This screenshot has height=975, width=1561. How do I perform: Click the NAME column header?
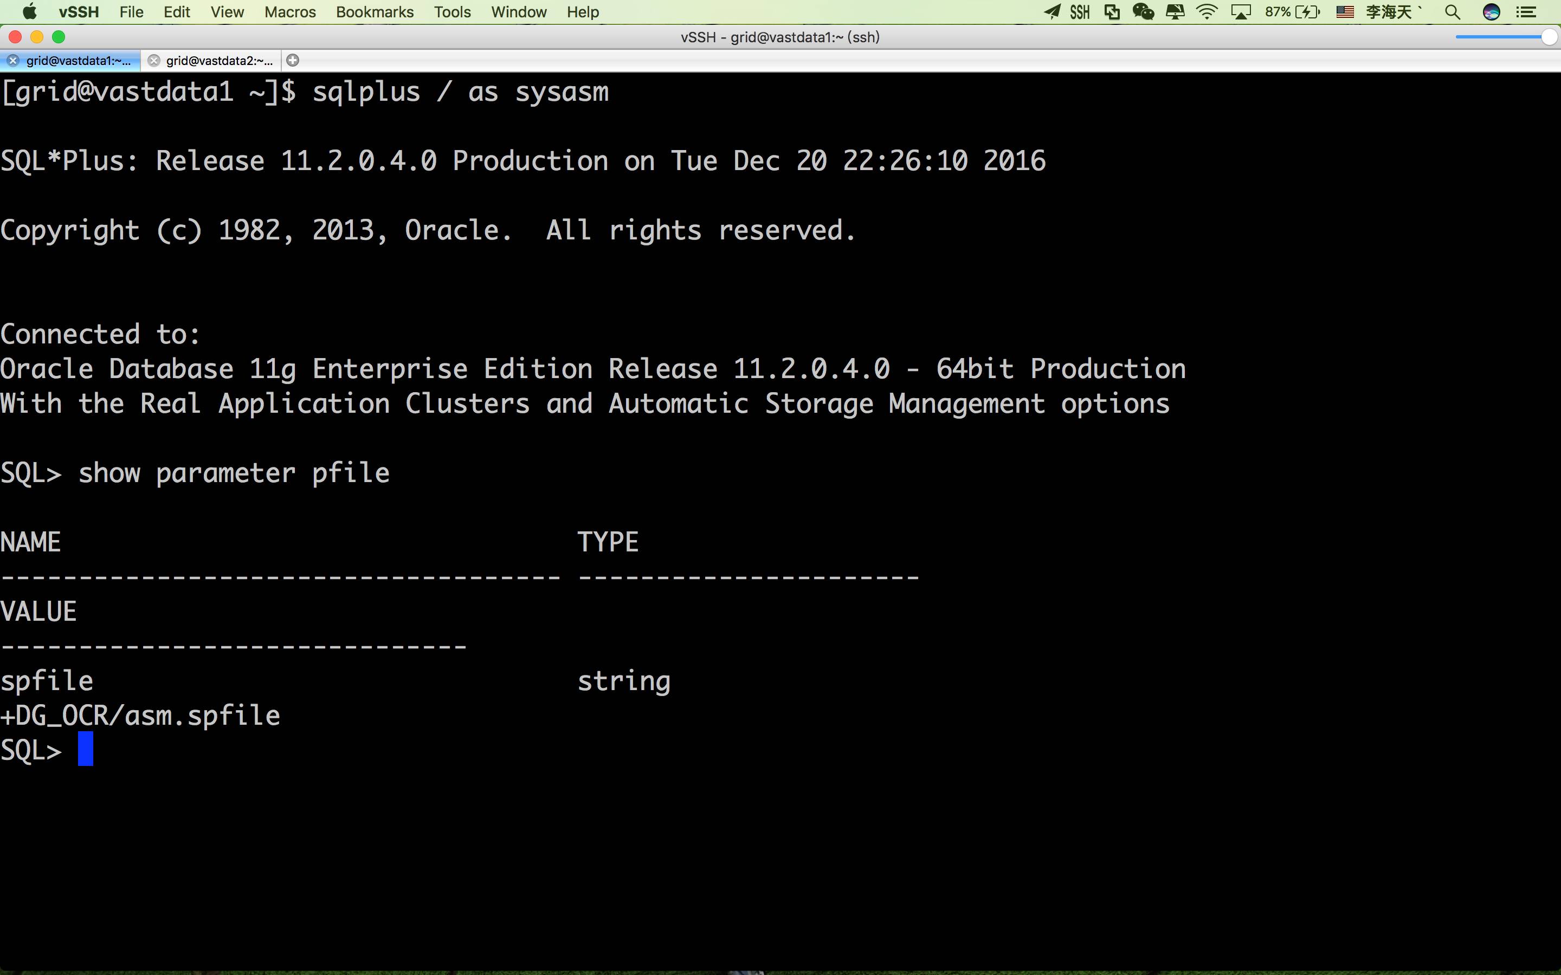pyautogui.click(x=30, y=542)
